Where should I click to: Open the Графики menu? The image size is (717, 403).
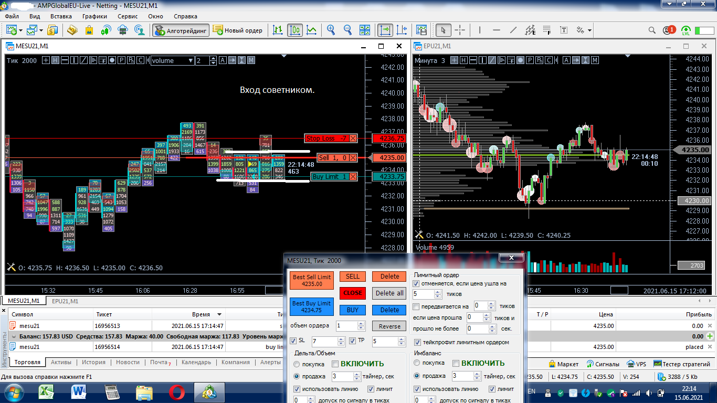click(94, 16)
